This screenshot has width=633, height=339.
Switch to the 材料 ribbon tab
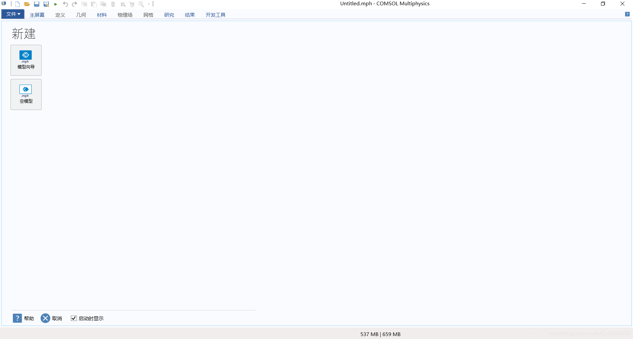102,15
